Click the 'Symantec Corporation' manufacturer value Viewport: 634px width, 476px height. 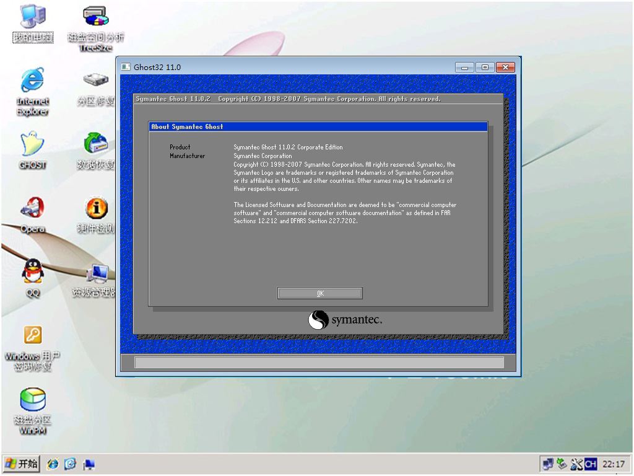pos(263,156)
